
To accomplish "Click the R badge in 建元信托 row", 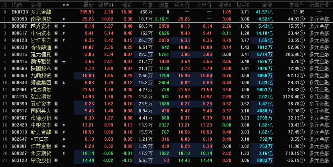I will coord(56,54).
